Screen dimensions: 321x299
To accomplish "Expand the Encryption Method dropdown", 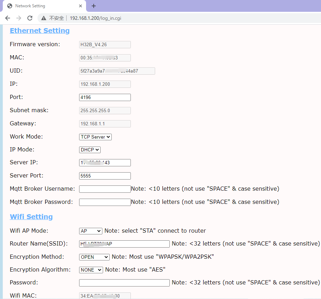I will click(94, 257).
